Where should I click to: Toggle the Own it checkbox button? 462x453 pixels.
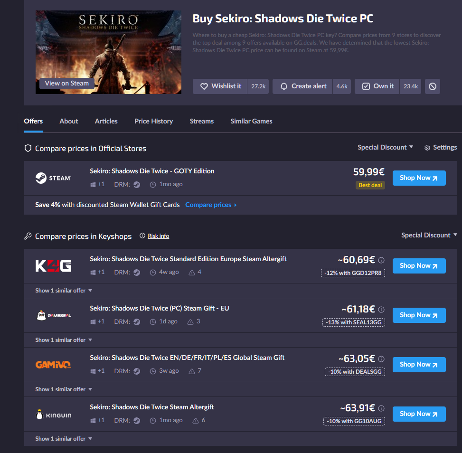(x=377, y=86)
